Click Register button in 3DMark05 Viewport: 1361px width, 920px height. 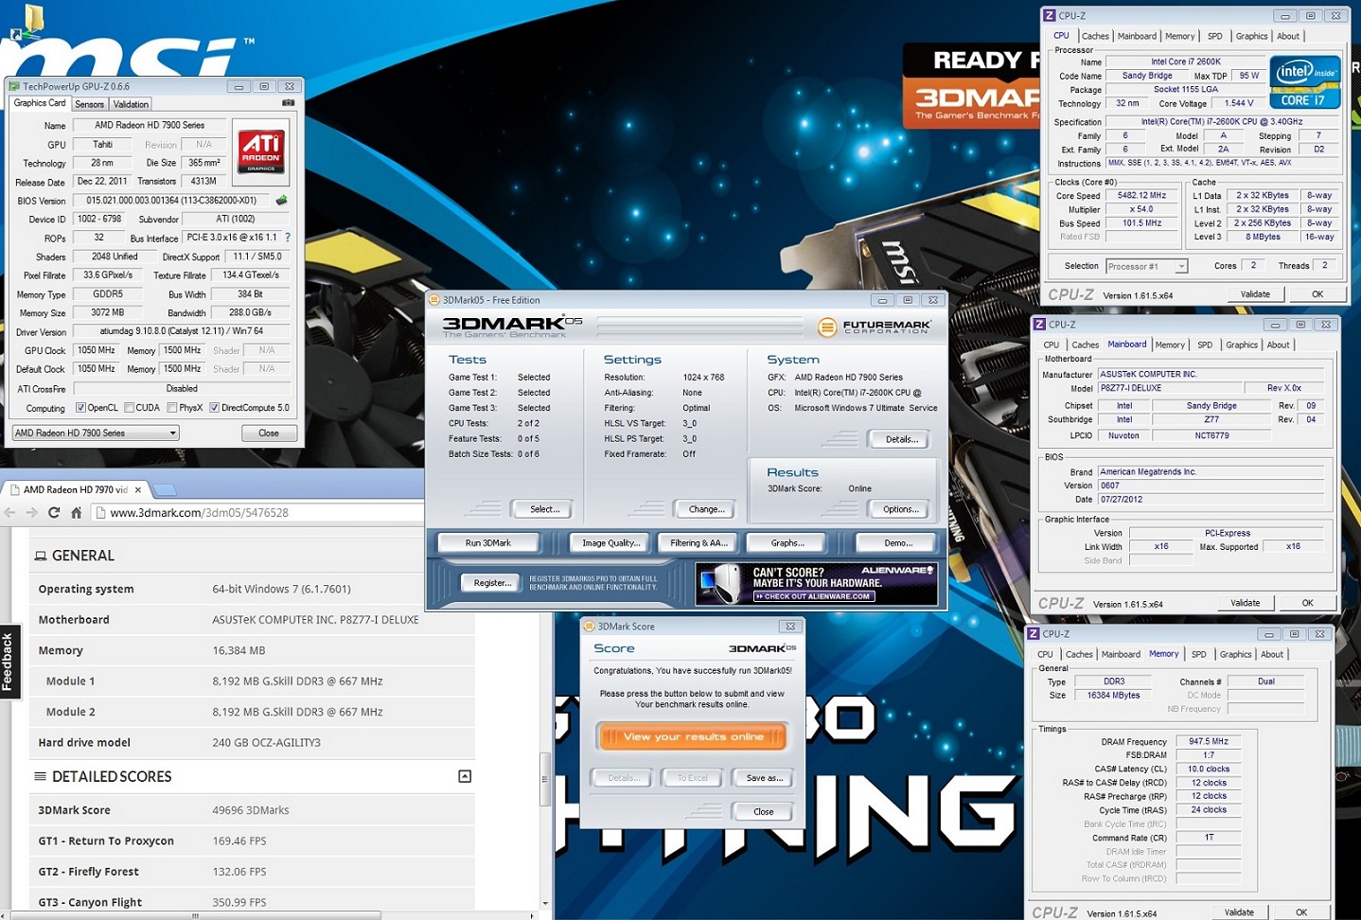492,583
